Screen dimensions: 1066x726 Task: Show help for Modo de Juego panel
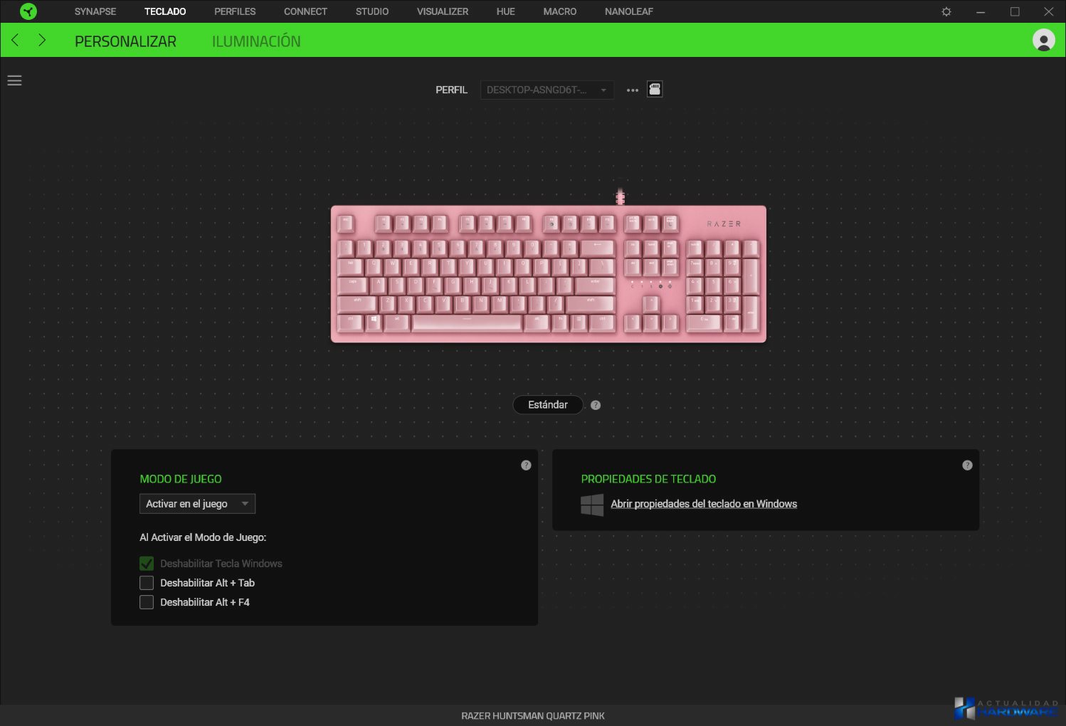pyautogui.click(x=526, y=465)
